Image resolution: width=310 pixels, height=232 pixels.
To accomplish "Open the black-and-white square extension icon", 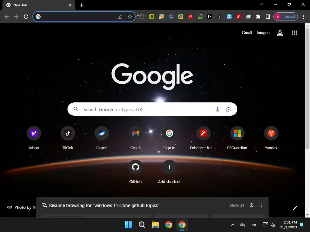I will [210, 17].
